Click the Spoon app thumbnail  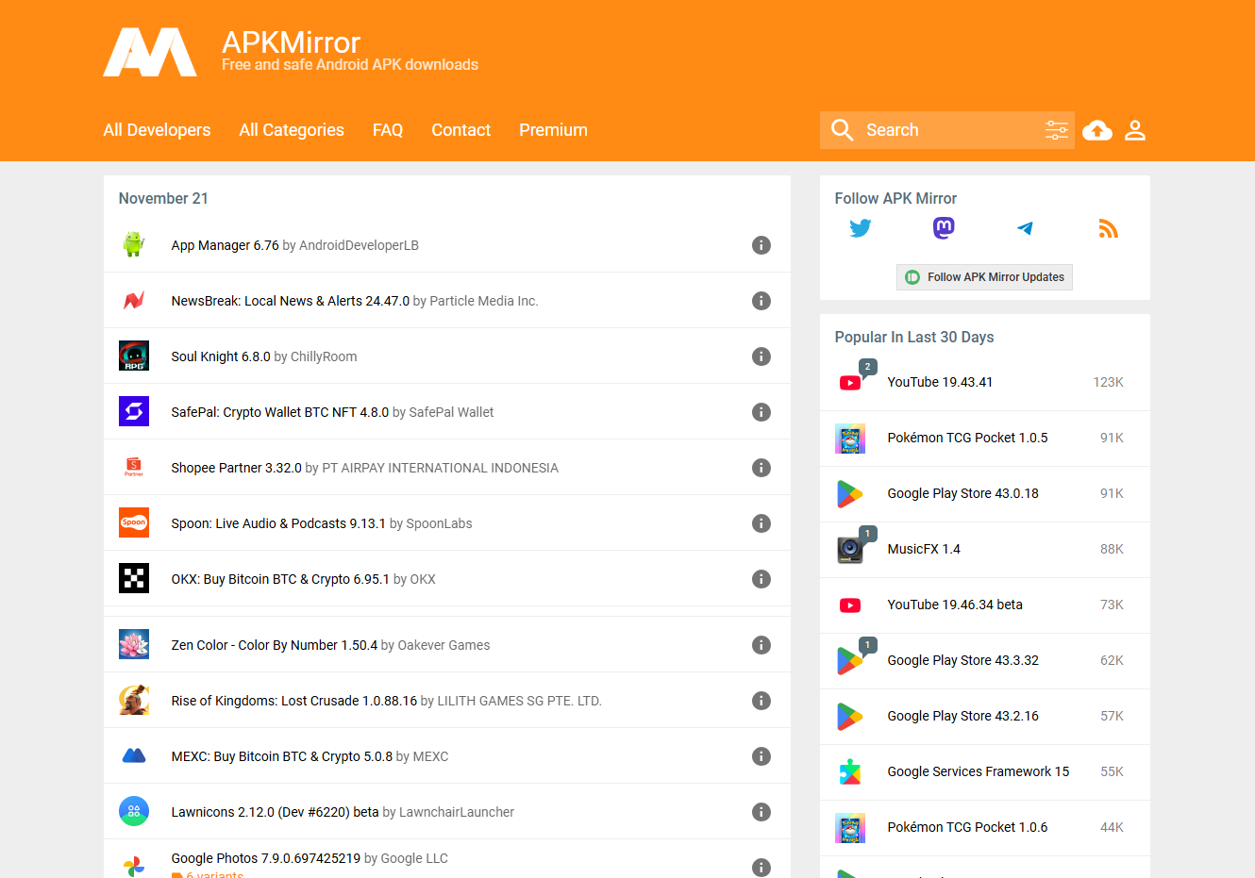(x=134, y=523)
